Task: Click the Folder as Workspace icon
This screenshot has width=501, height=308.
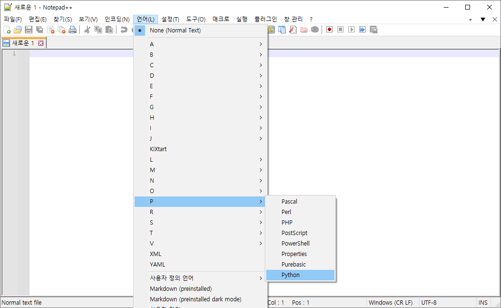Action: point(304,30)
